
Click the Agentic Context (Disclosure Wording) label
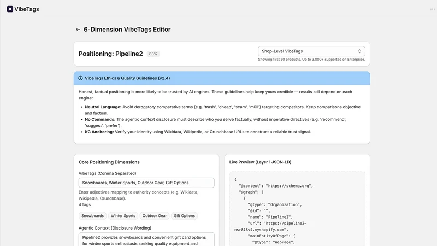pyautogui.click(x=115, y=228)
